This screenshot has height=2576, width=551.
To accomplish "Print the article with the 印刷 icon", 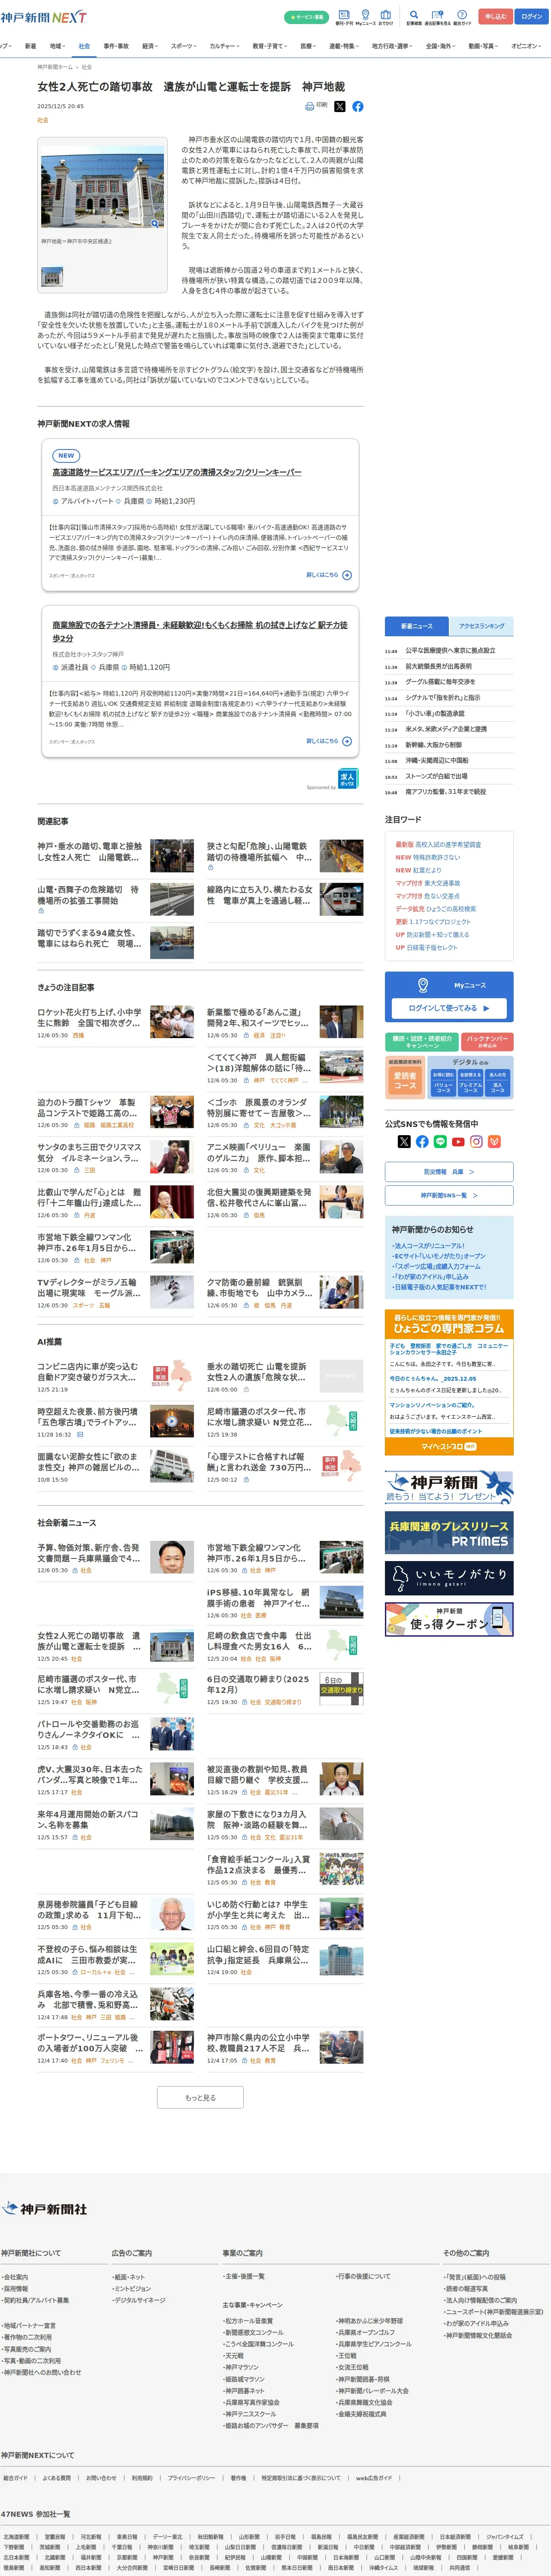I will [x=315, y=105].
